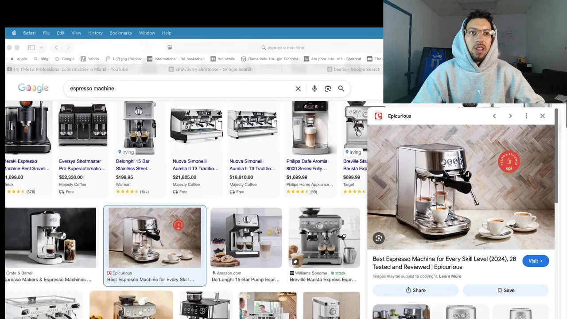Viewport: 567px width, 319px height.
Task: Open the Apple bookmark
Action: point(18,59)
